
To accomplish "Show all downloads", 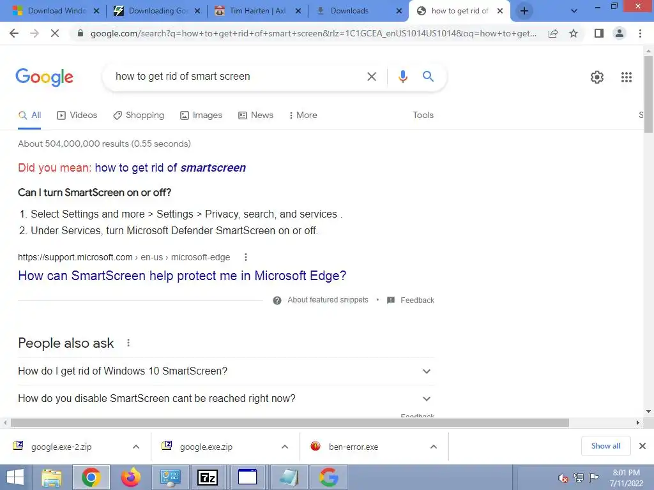I will click(605, 446).
